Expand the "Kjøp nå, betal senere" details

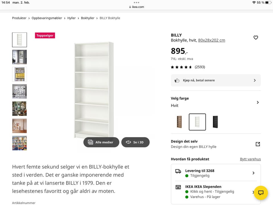(255, 80)
